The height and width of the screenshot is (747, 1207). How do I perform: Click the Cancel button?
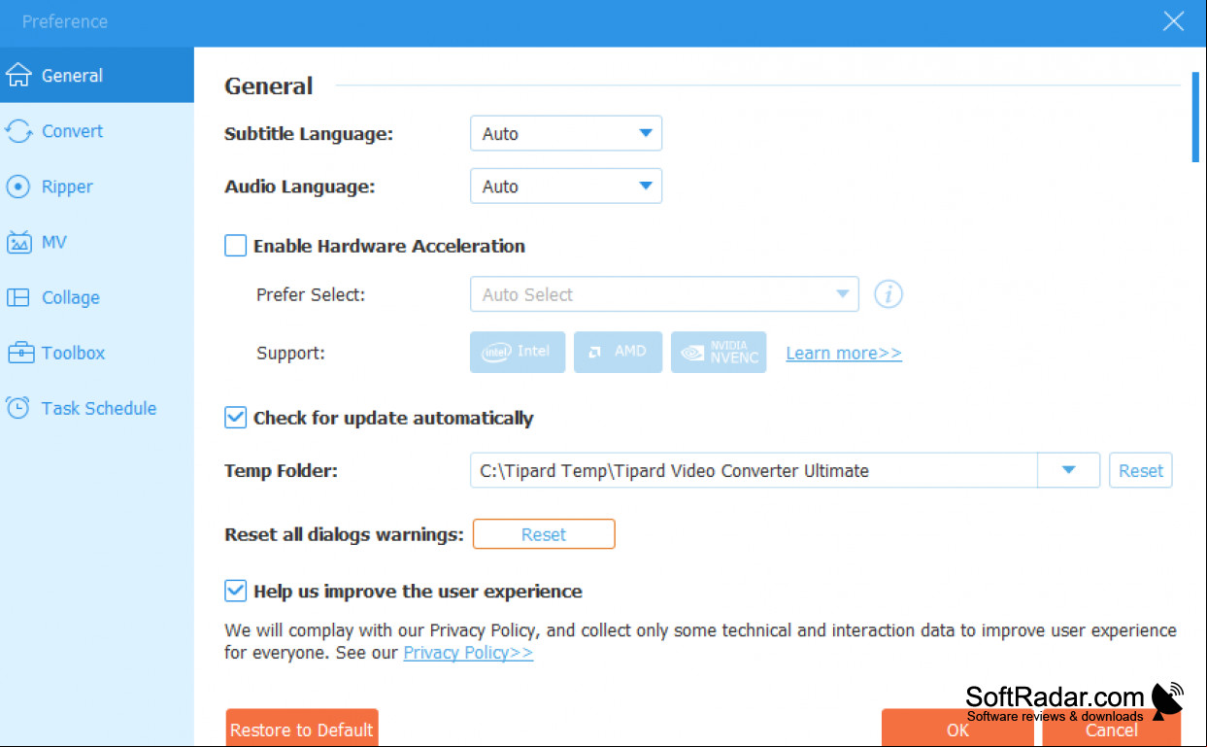click(1112, 730)
